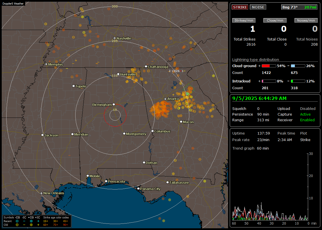Click the 15 range ring label
The image size is (322, 230).
[115, 110]
